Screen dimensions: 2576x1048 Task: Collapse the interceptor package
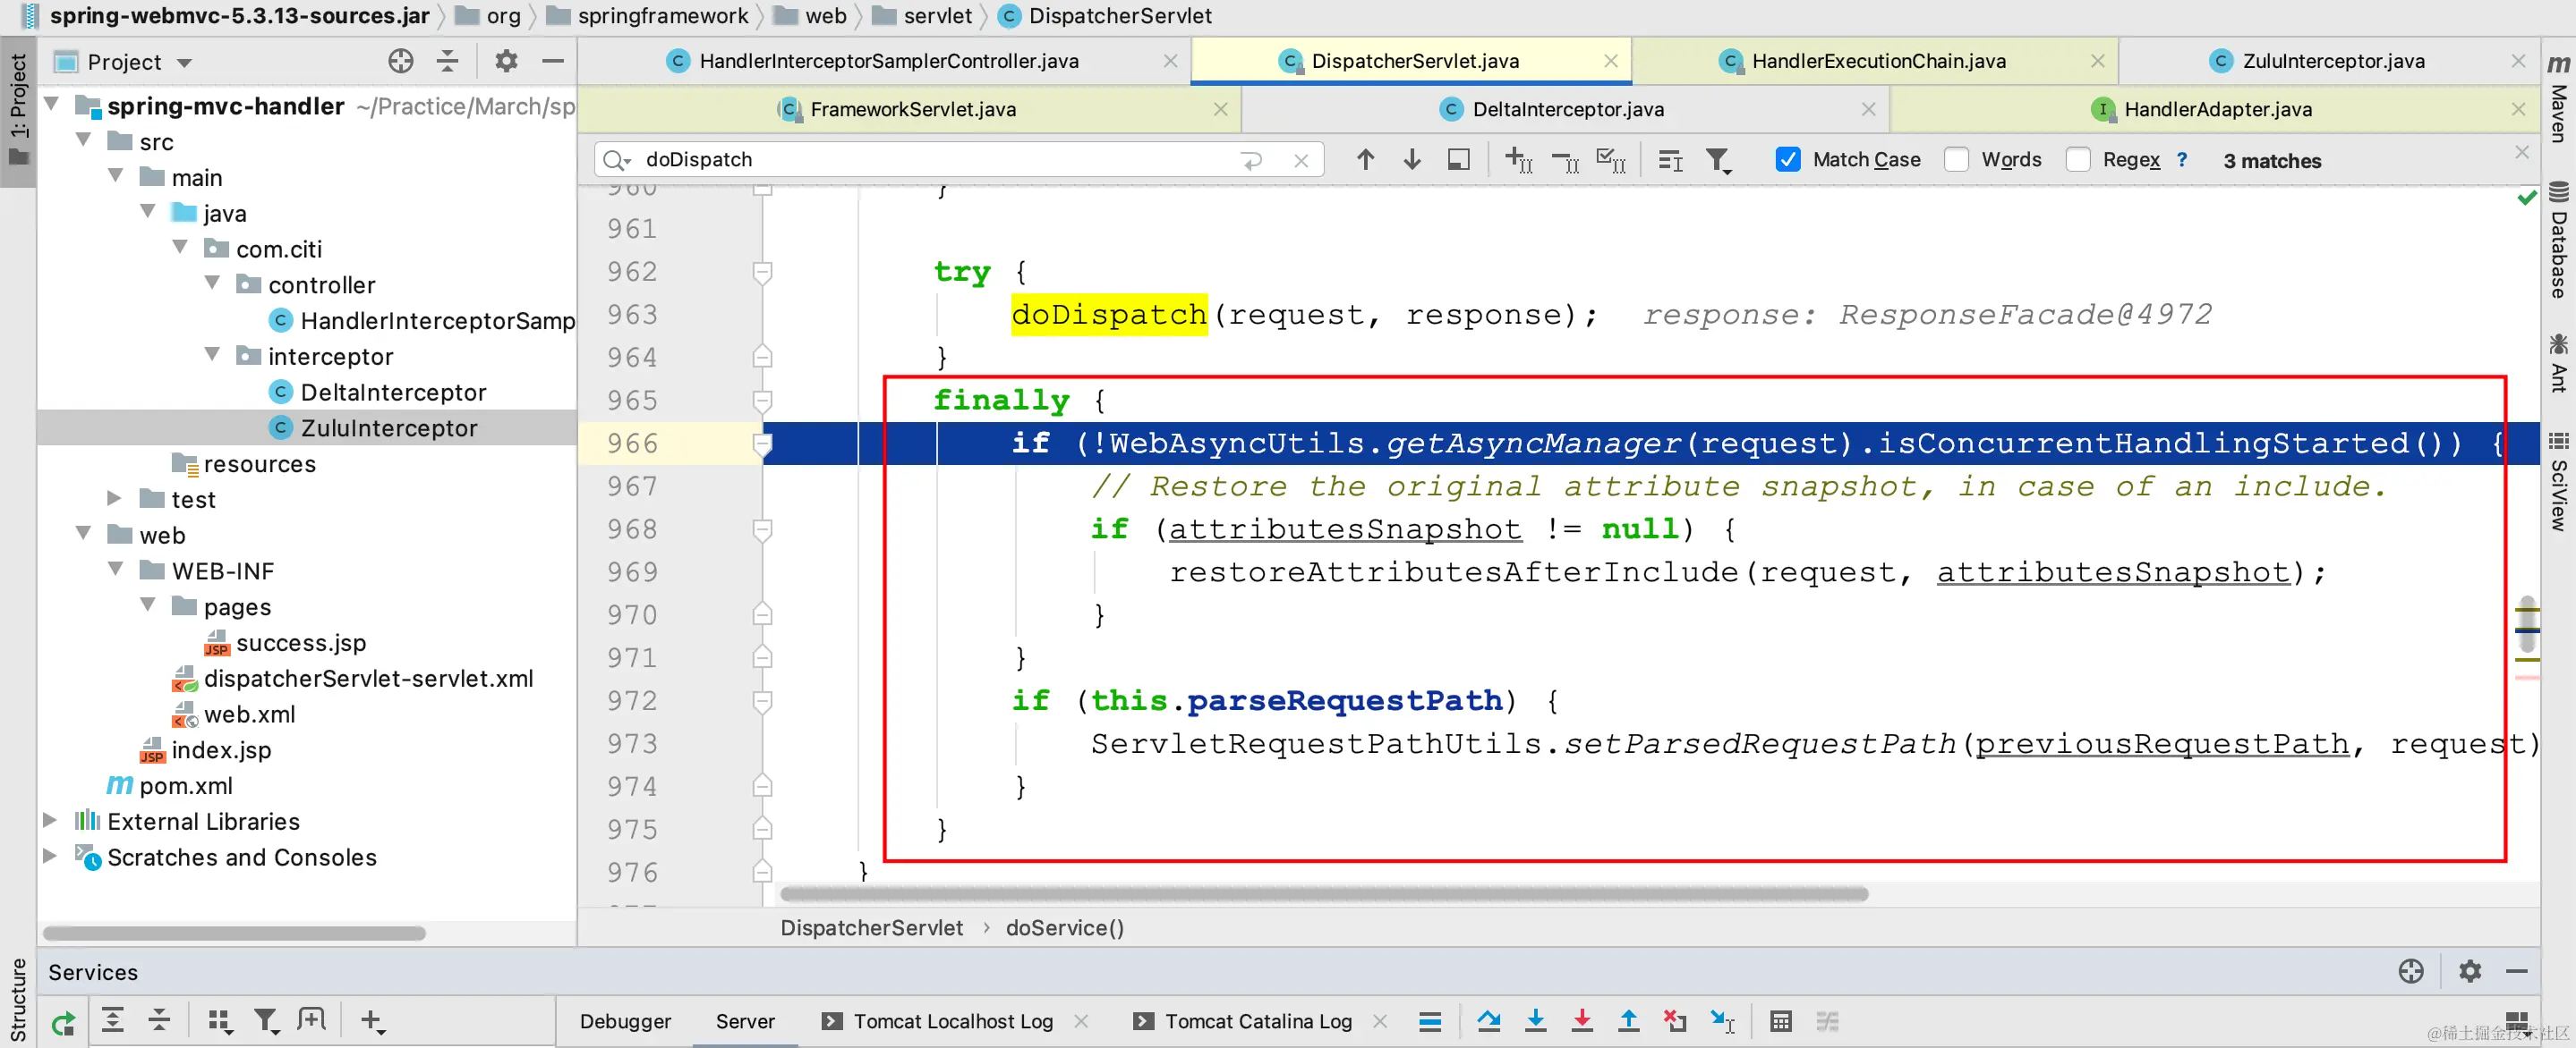[x=212, y=355]
